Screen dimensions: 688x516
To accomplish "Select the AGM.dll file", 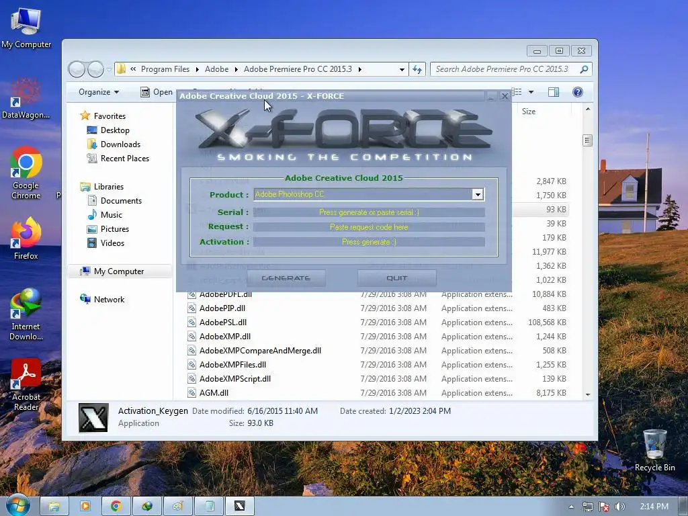I will [214, 392].
